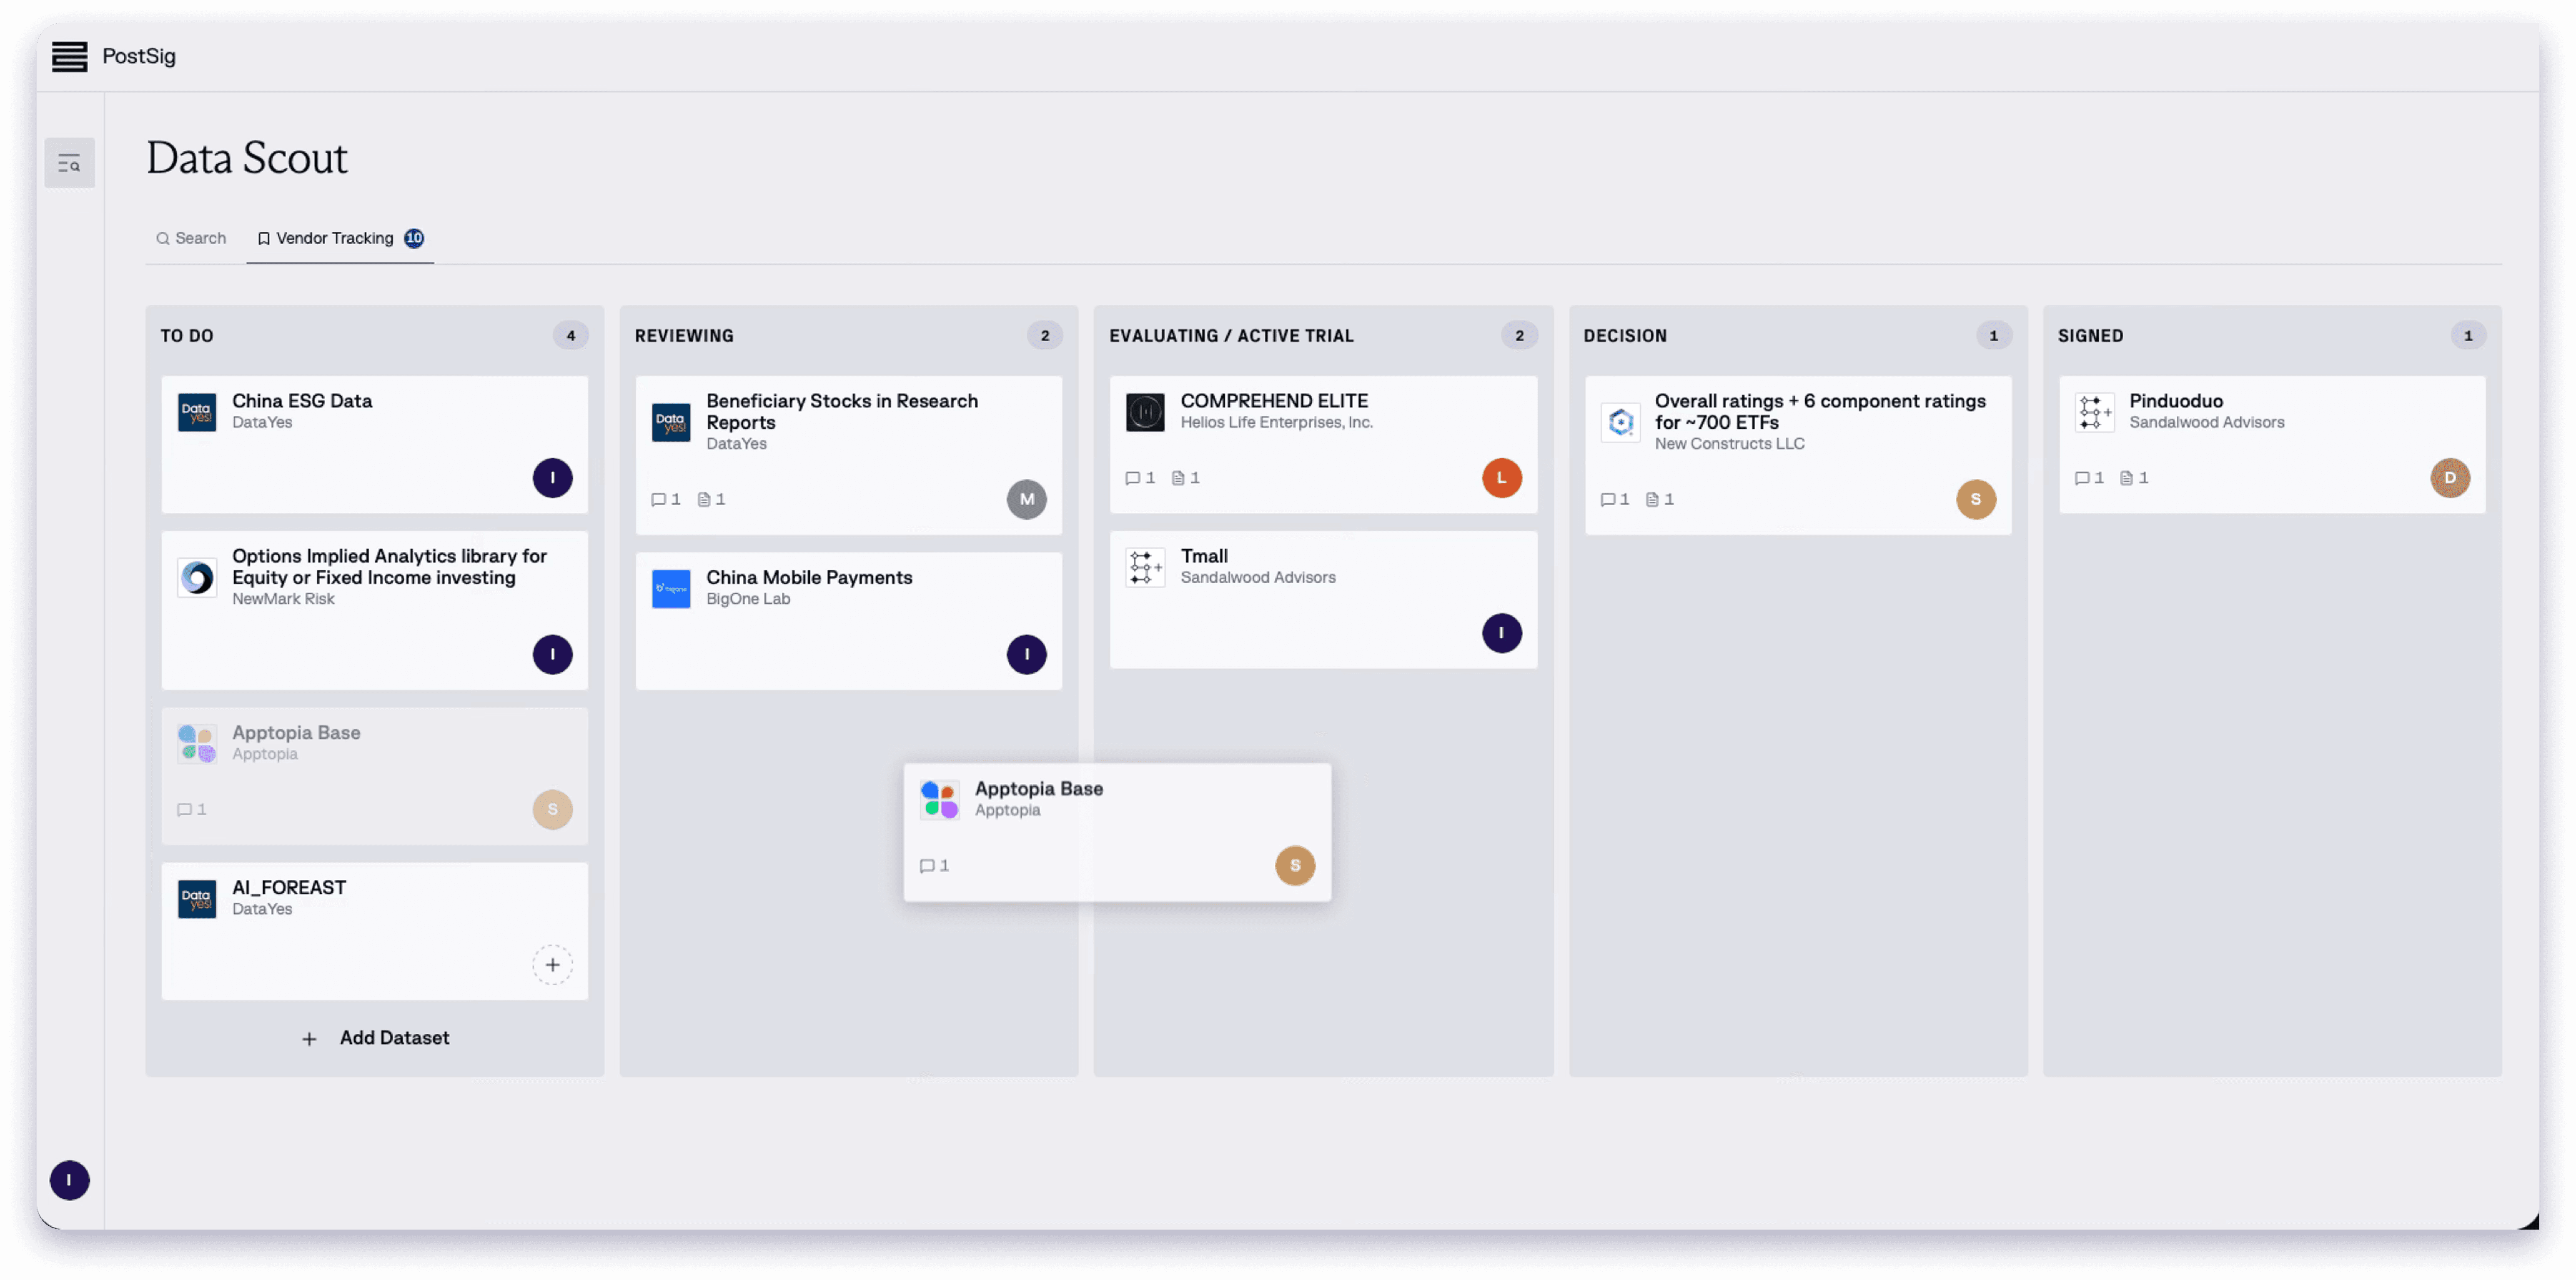Open the sidebar search-list panel icon
This screenshot has height=1280, width=2576.
tap(69, 163)
